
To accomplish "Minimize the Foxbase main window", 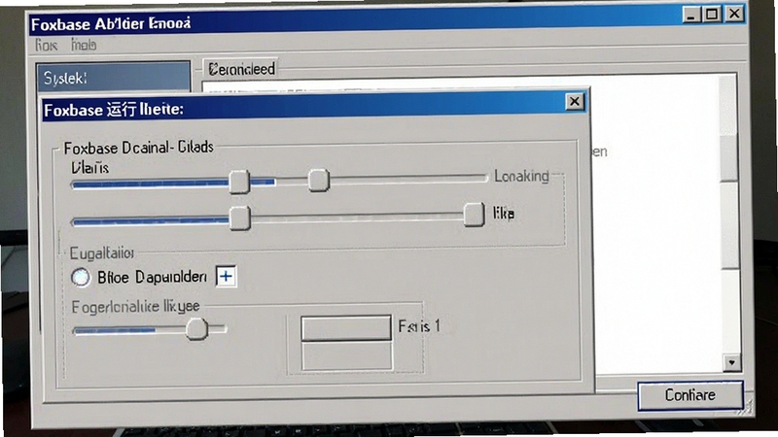I will 691,15.
